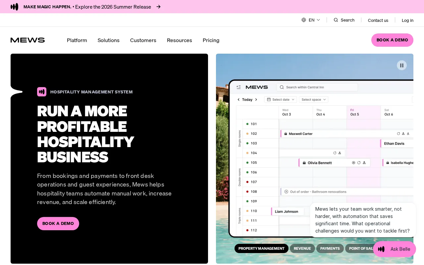
Task: Click the header BOOK A DEMO button
Action: pos(392,40)
